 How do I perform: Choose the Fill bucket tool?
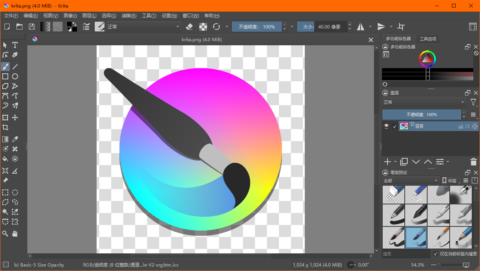tap(5, 159)
